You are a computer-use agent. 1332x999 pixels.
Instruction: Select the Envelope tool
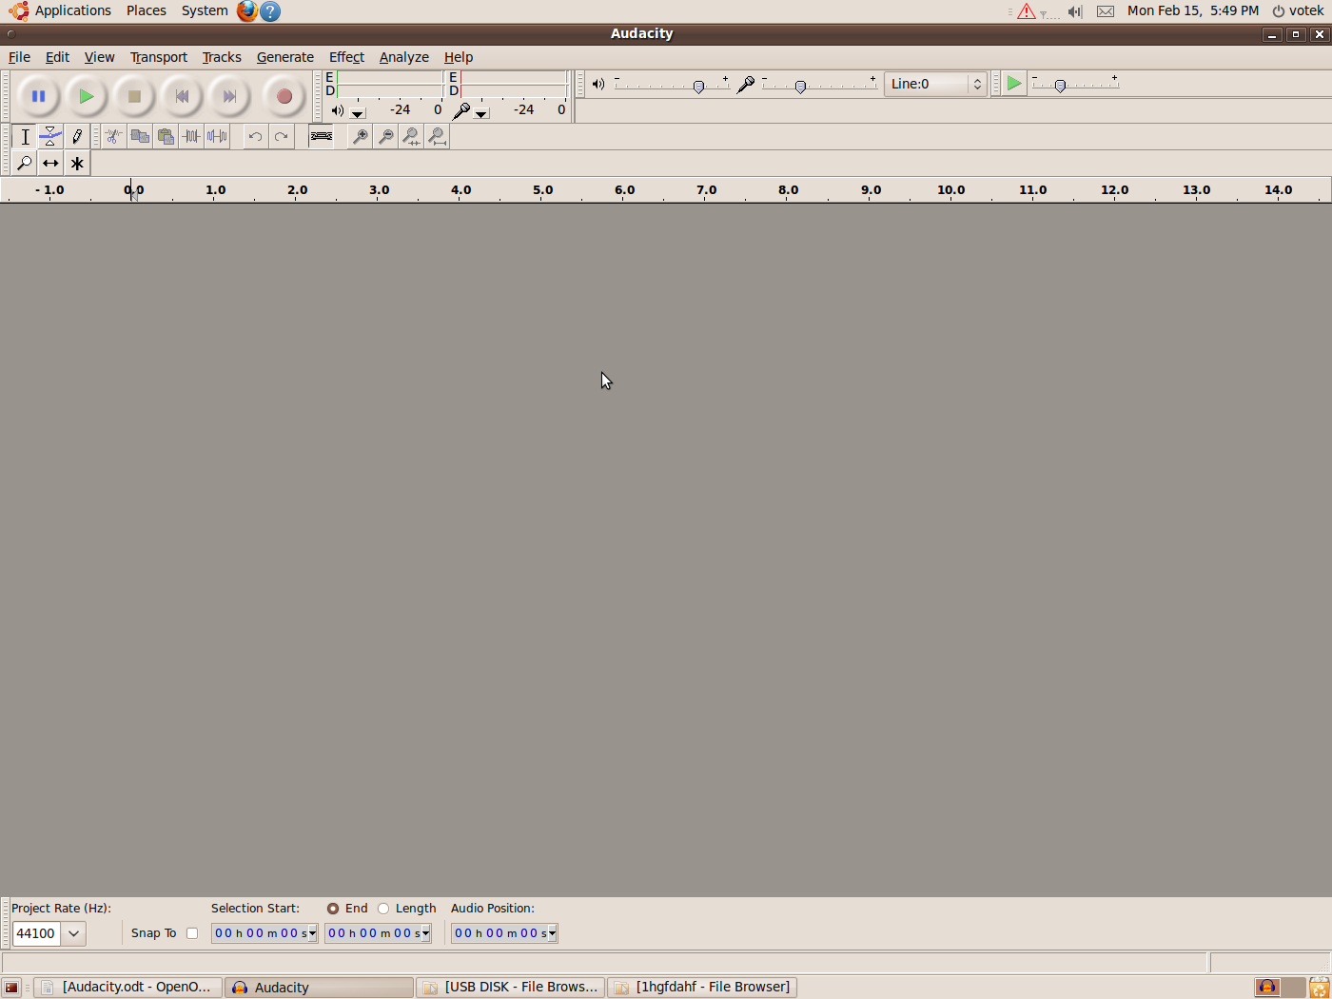point(50,137)
